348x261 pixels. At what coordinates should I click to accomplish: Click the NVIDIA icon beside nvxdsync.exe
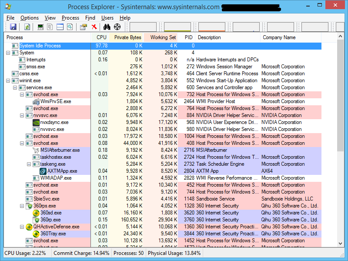[37, 122]
